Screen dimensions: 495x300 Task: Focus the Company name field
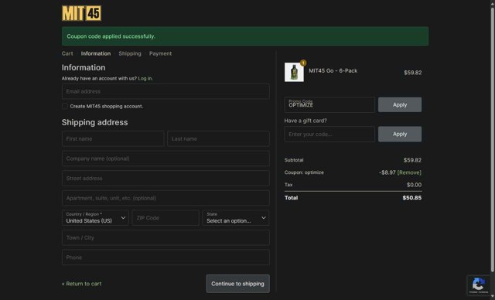pyautogui.click(x=166, y=159)
